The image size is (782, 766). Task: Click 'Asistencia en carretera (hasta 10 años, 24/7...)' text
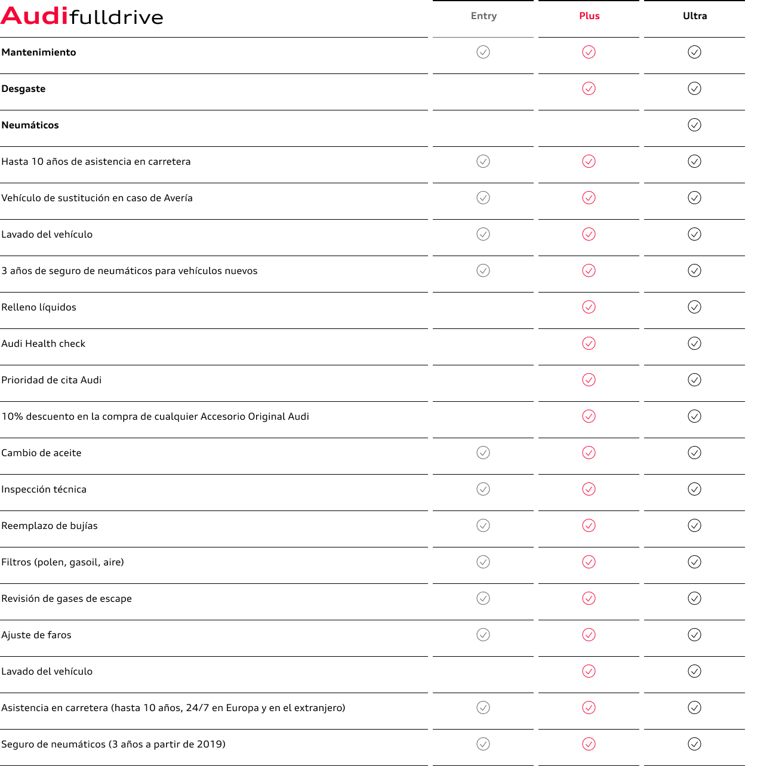pyautogui.click(x=173, y=708)
